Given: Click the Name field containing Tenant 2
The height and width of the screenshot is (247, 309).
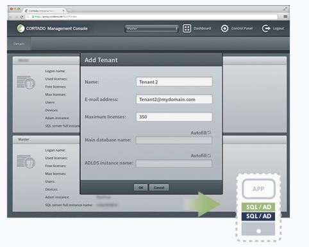Looking at the screenshot, I should pyautogui.click(x=174, y=82).
